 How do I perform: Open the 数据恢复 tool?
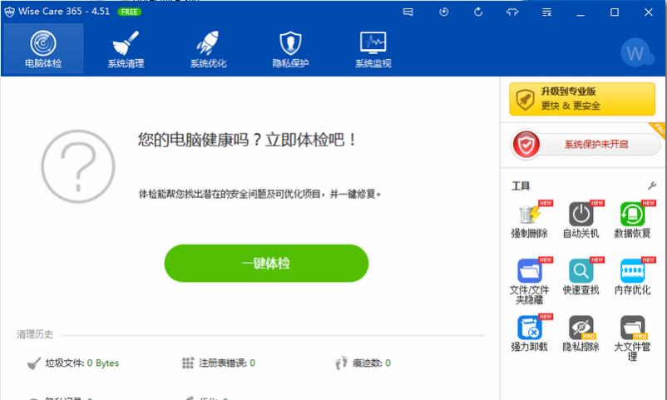[x=632, y=220]
